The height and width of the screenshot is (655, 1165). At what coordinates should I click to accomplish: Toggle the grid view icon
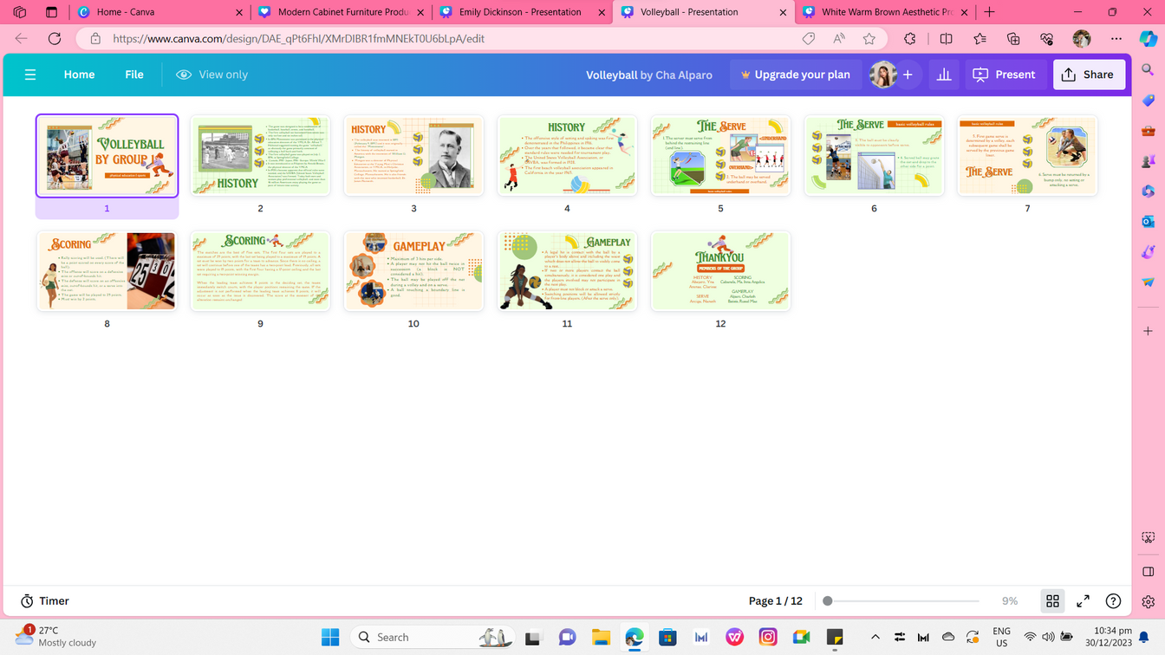[x=1052, y=600]
